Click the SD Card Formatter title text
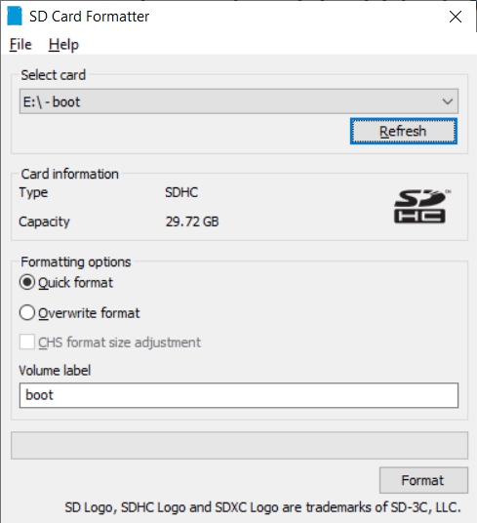The width and height of the screenshot is (477, 523). (x=89, y=17)
